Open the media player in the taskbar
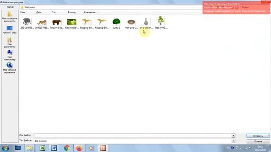Image resolution: width=271 pixels, height=152 pixels. click(x=91, y=148)
